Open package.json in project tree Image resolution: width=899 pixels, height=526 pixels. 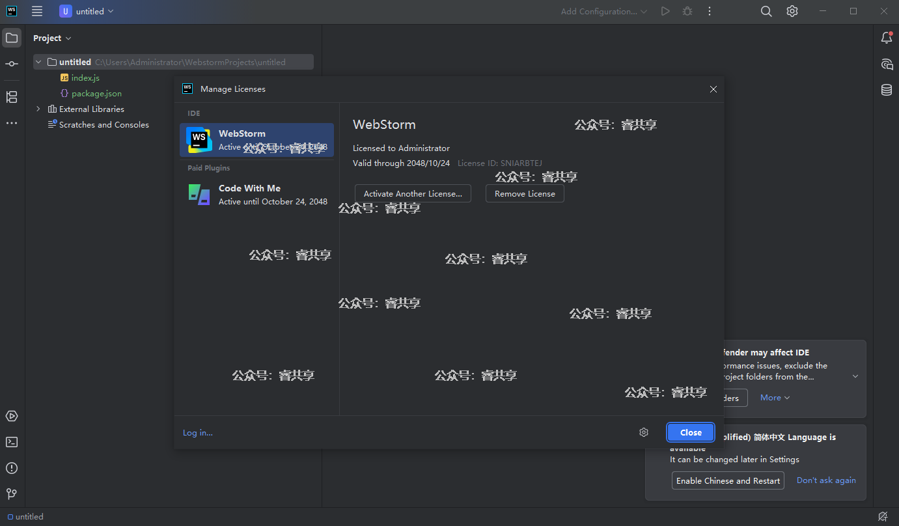point(91,93)
